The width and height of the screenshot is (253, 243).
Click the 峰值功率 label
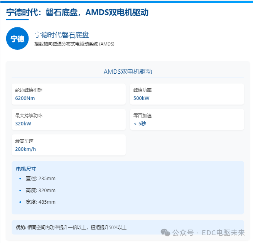pyautogui.click(x=142, y=90)
